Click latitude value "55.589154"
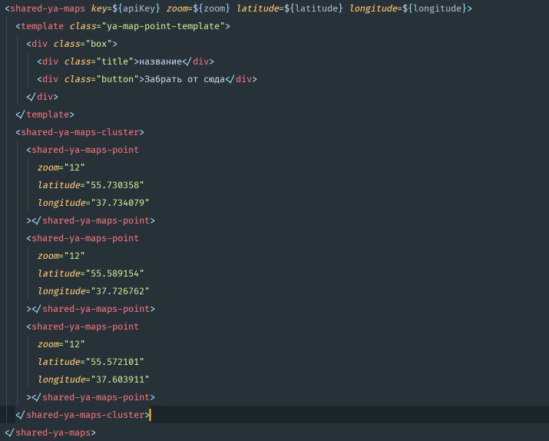The height and width of the screenshot is (441, 549). tap(115, 274)
